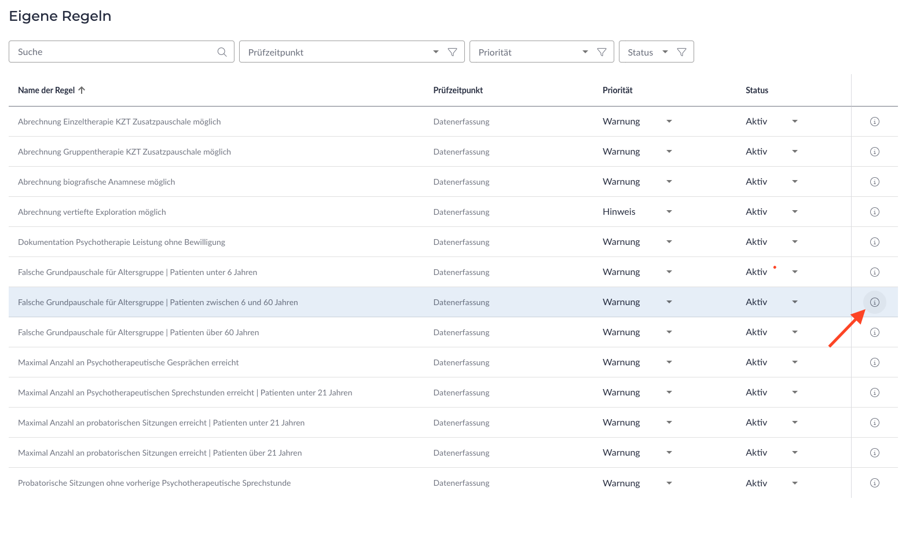
Task: Show info for Patienten zwischen 6 und 60 Jahren rule
Action: [x=874, y=302]
